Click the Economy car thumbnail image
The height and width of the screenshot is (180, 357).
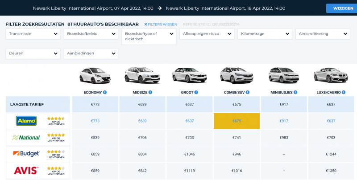[95, 76]
